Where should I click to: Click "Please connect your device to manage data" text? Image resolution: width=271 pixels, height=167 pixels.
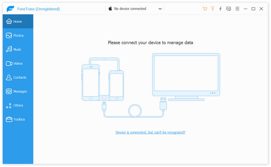click(x=150, y=42)
